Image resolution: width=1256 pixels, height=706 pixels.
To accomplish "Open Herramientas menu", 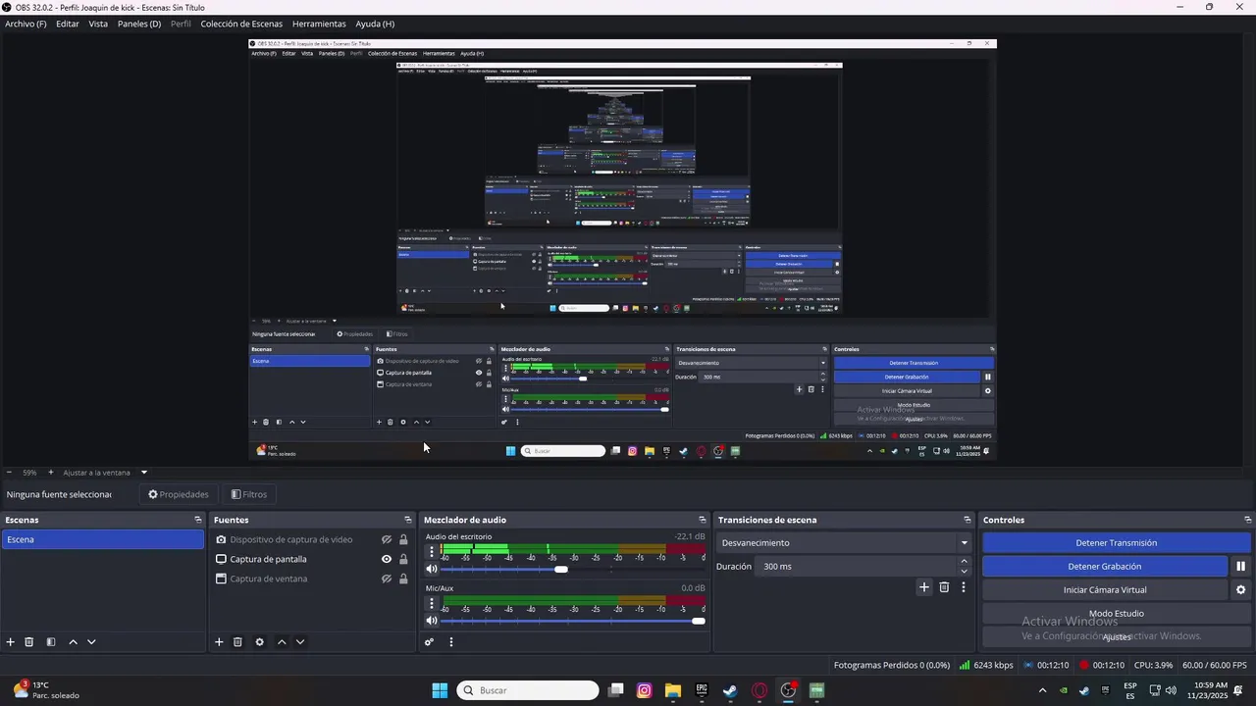I will coord(319,24).
